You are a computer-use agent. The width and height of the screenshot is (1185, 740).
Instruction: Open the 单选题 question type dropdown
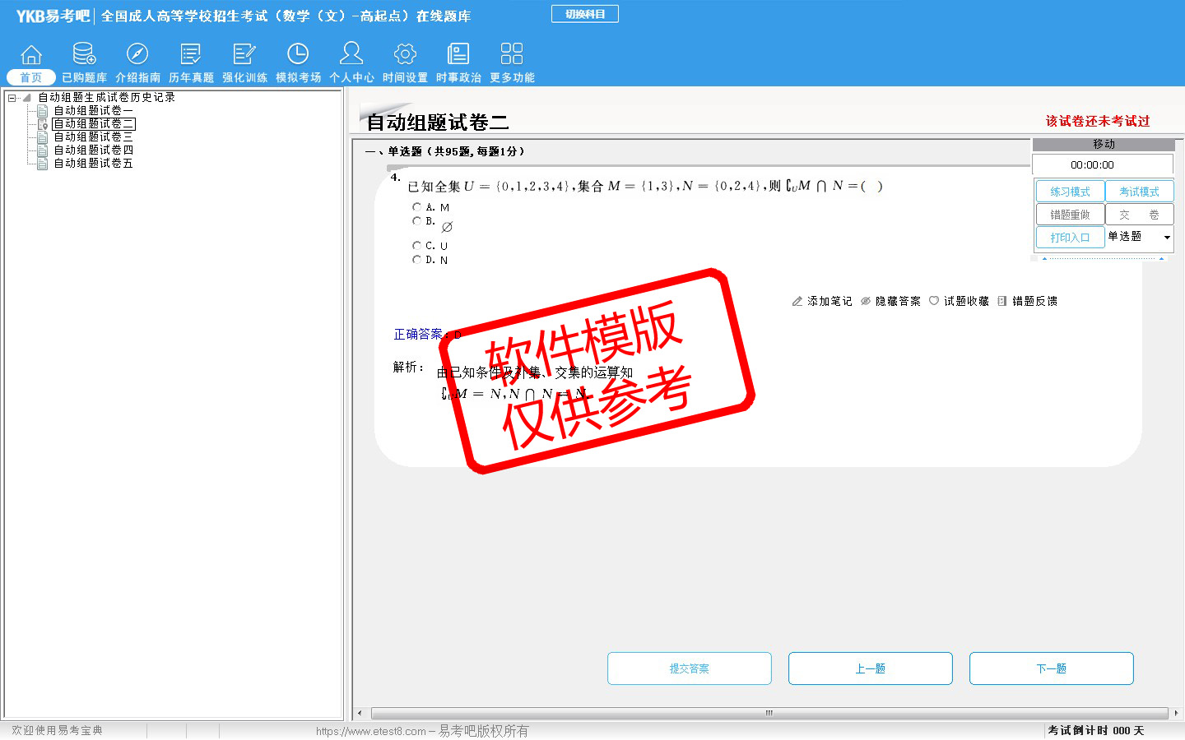tap(1166, 238)
